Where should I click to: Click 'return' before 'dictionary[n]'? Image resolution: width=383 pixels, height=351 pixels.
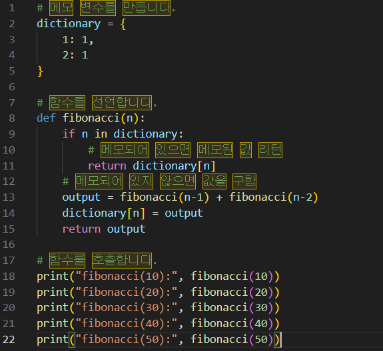pyautogui.click(x=107, y=166)
